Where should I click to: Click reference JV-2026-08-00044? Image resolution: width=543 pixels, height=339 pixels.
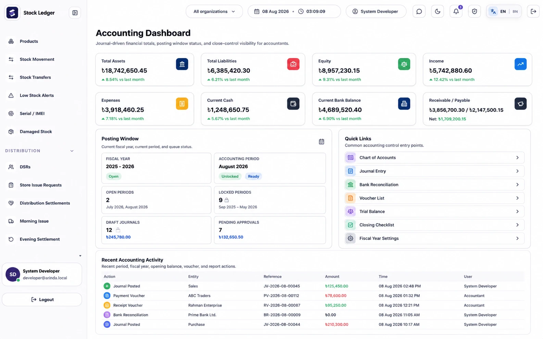282,325
